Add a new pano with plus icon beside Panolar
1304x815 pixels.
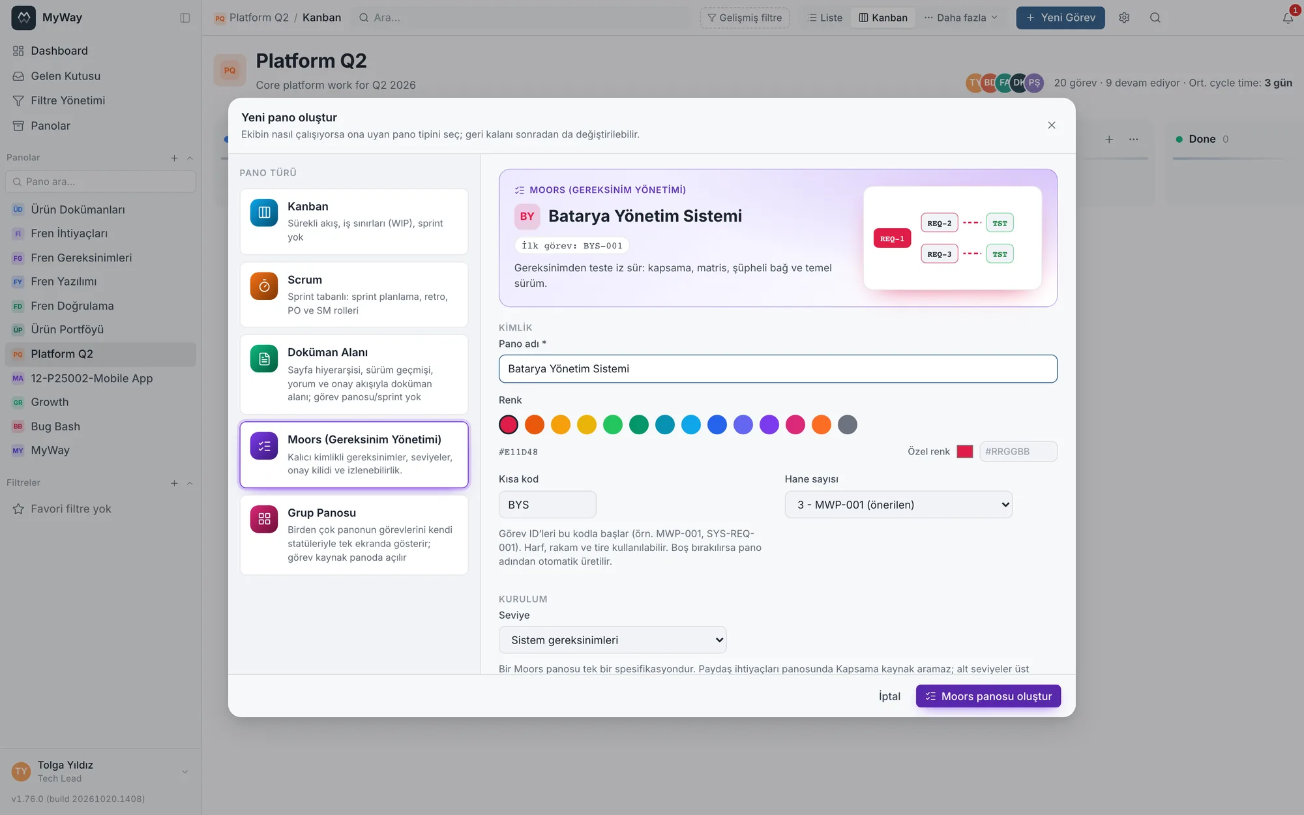[174, 158]
